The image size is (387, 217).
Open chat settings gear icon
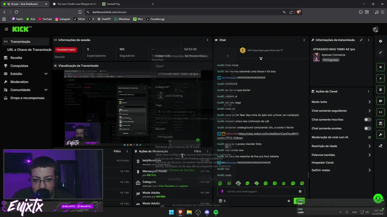289,201
